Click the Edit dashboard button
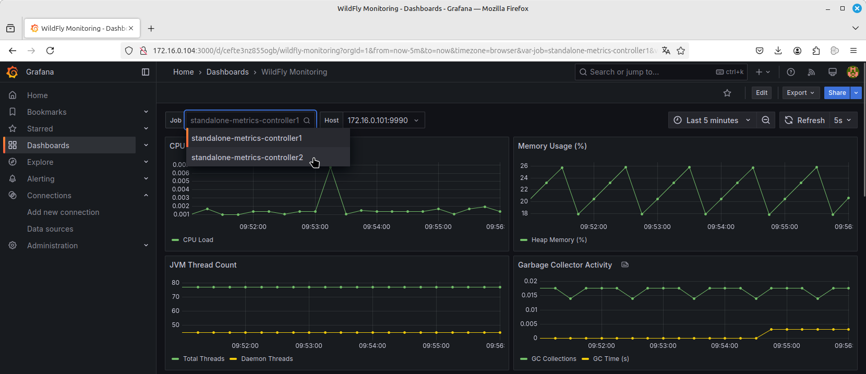Screen dimensions: 866x374 point(762,93)
